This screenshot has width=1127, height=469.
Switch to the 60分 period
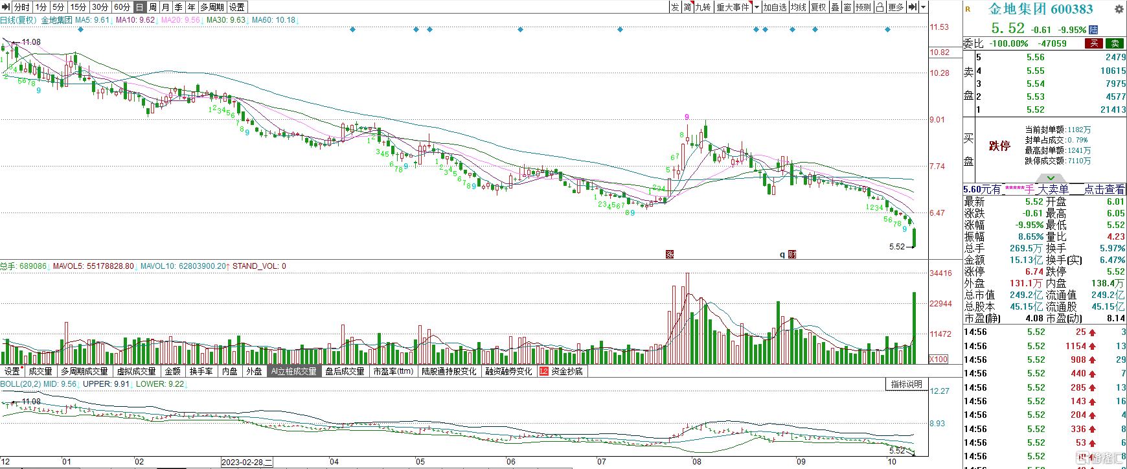(x=122, y=7)
